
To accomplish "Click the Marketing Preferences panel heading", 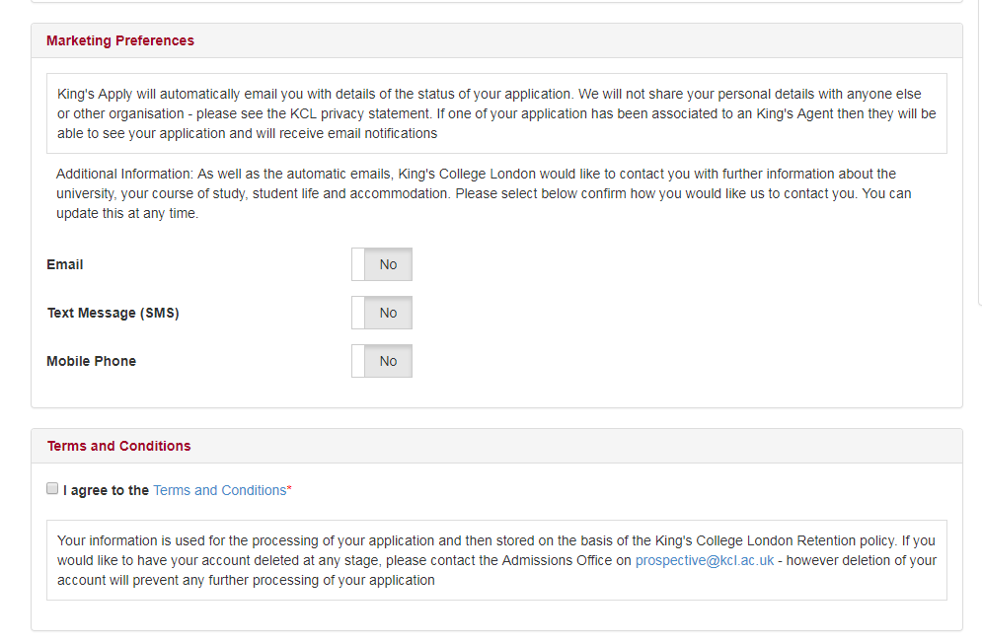I will pos(120,40).
